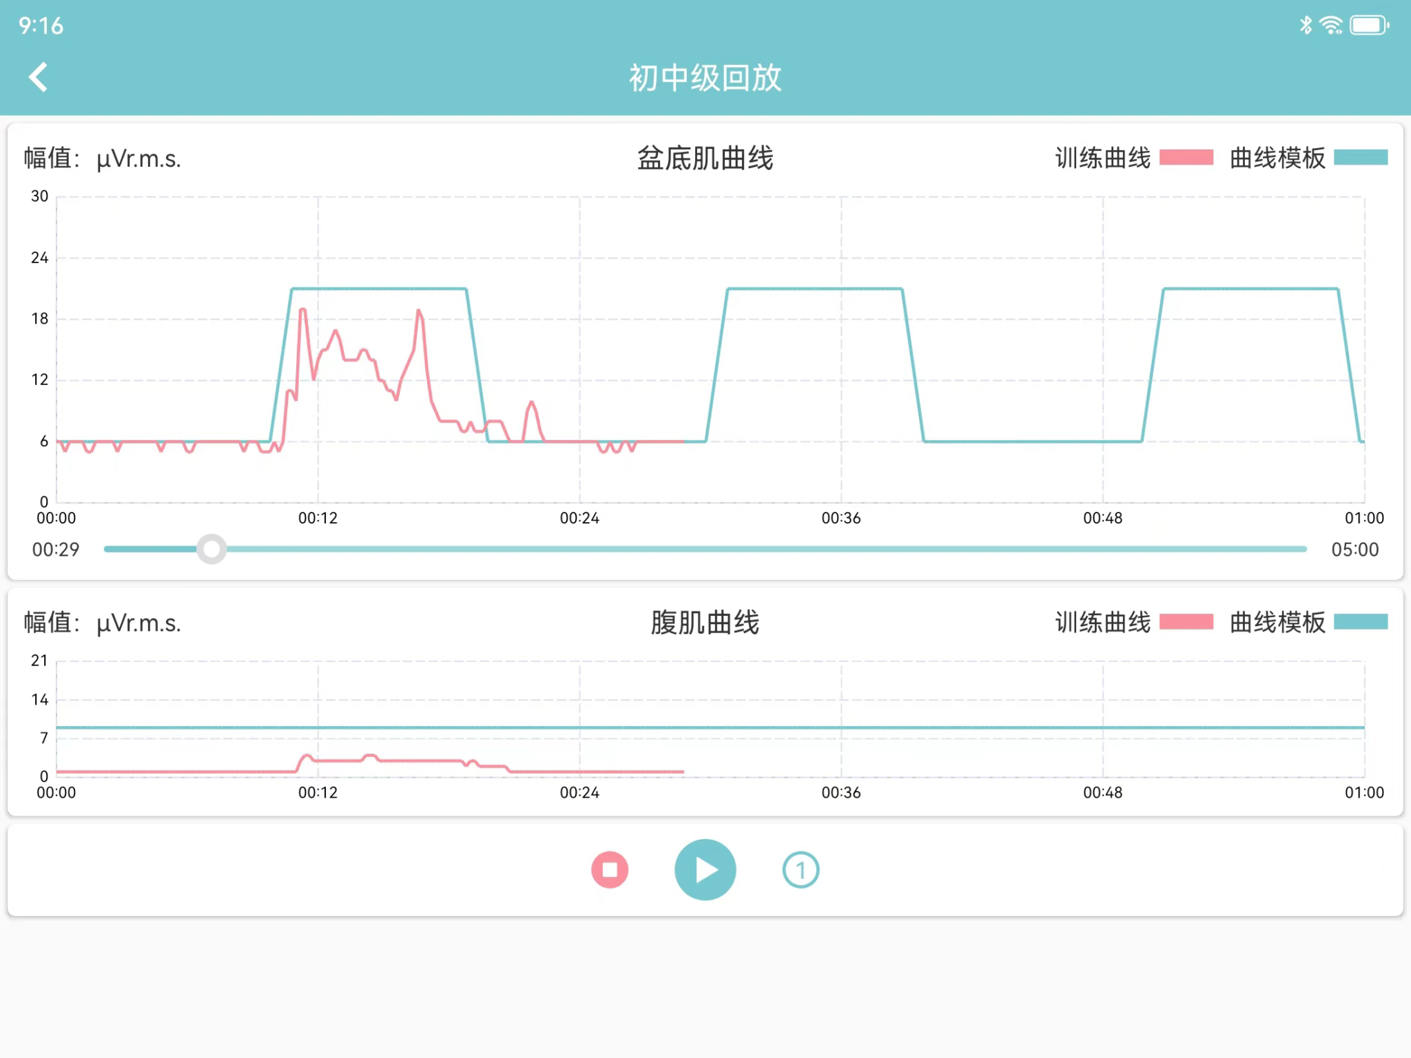Click the 00:29 elapsed time label
The image size is (1411, 1058).
(56, 550)
